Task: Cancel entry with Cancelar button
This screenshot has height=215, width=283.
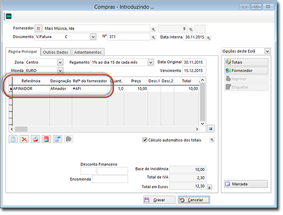Action: 194,200
